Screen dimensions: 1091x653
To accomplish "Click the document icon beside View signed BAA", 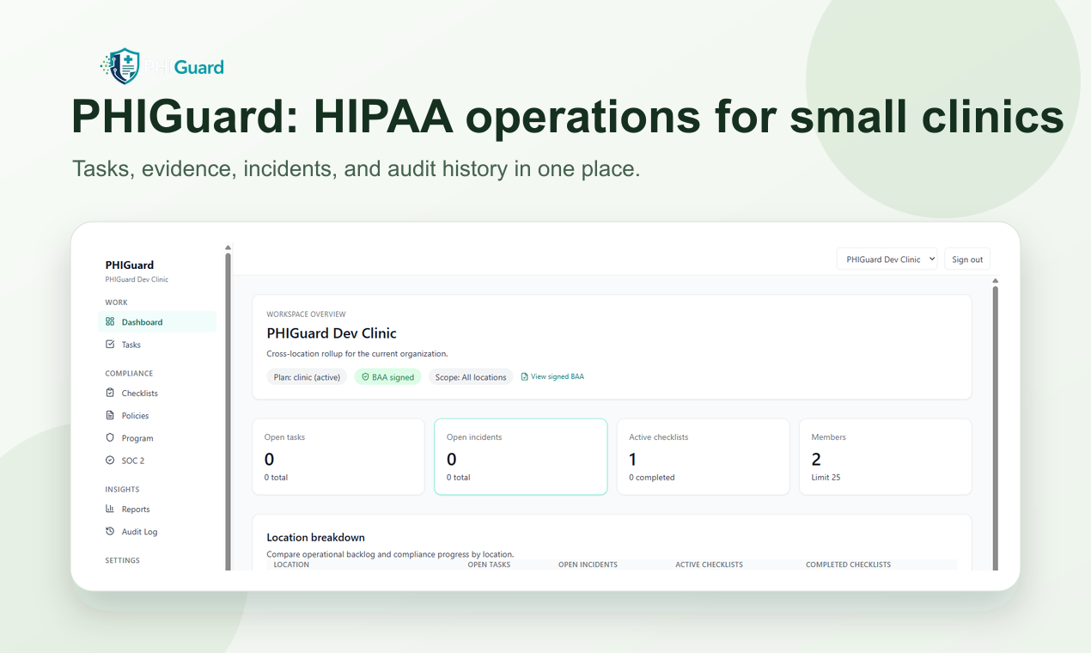I will coord(525,376).
